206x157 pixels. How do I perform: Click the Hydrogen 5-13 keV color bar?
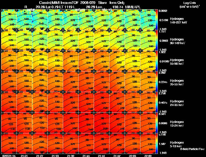tap(157, 143)
